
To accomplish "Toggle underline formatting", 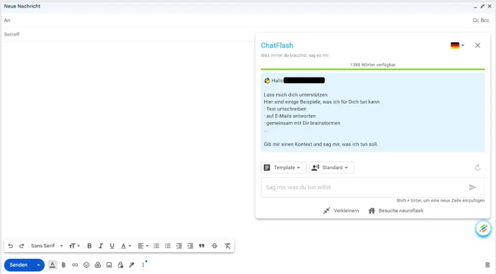I will (112, 246).
